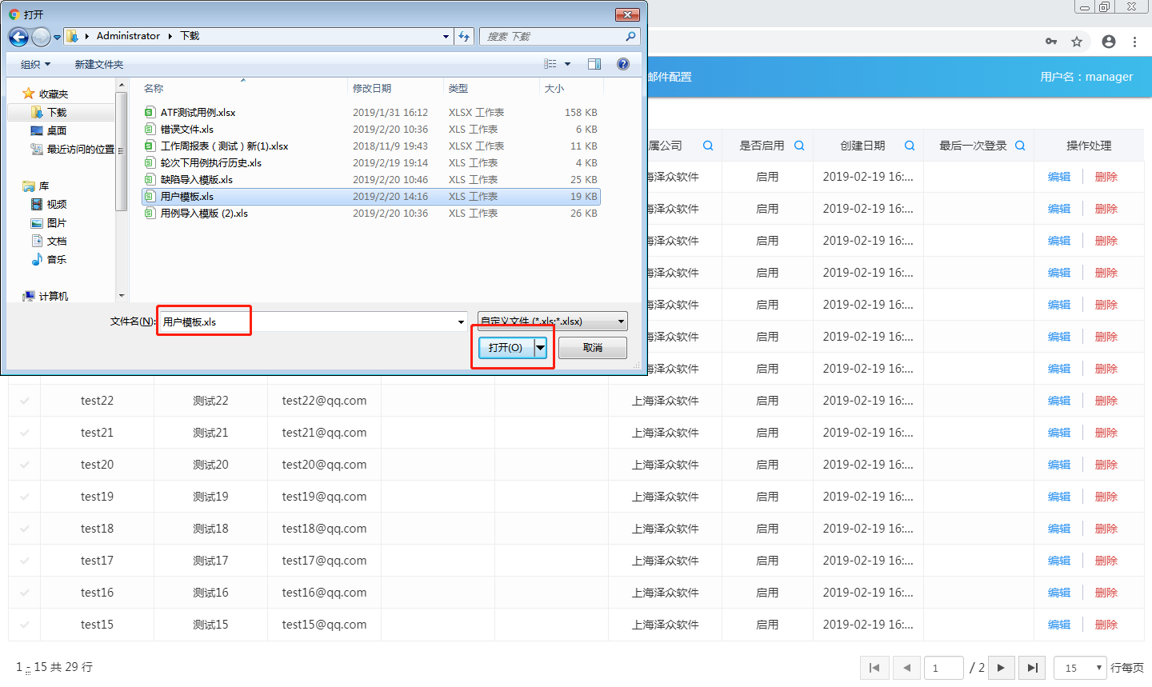Select file 缺陷导入模版.xls in list
The width and height of the screenshot is (1152, 687).
coord(197,180)
